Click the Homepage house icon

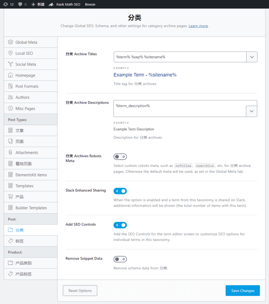pyautogui.click(x=10, y=75)
